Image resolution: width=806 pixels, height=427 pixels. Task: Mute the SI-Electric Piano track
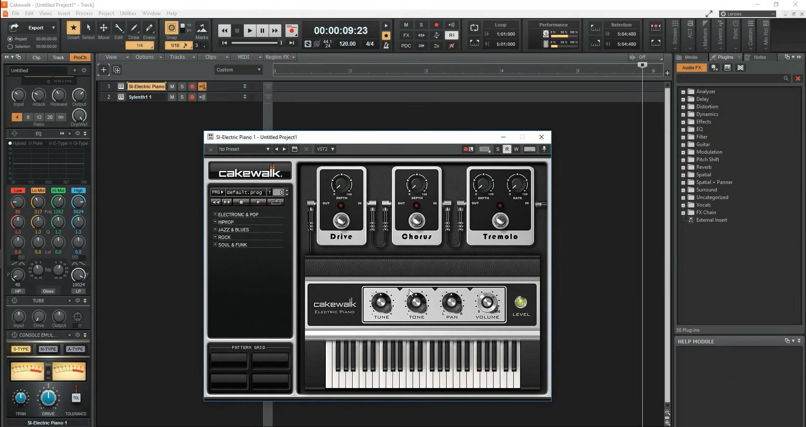coord(172,86)
